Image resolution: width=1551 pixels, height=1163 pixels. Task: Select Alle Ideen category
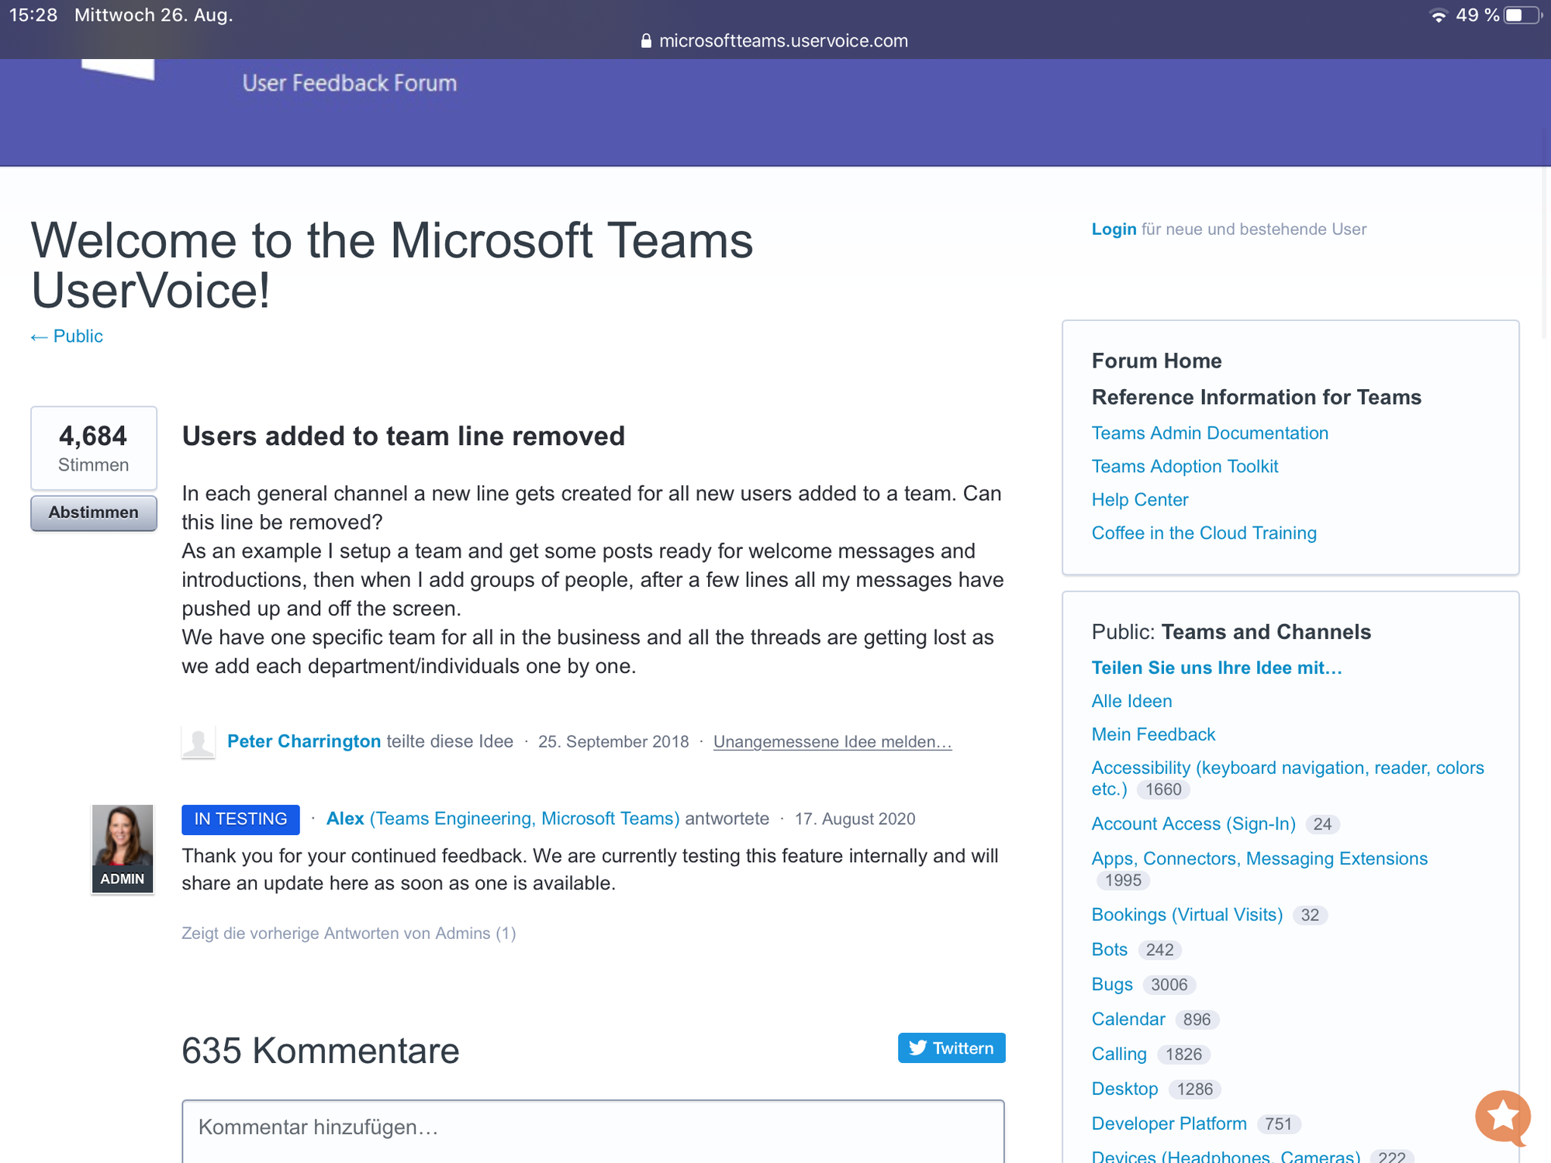[x=1131, y=702]
